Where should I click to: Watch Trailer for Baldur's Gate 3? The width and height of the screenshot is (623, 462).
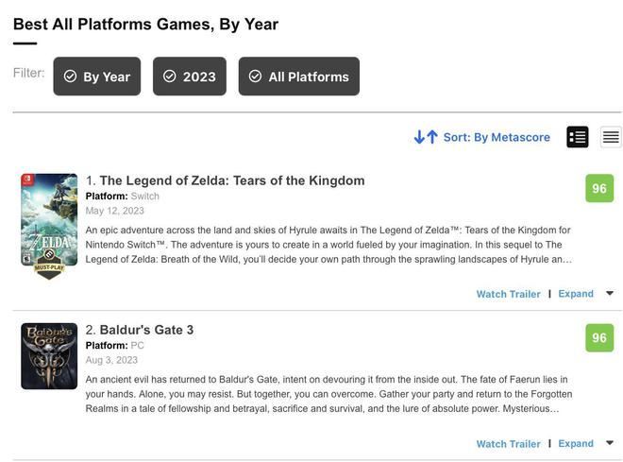pos(508,444)
